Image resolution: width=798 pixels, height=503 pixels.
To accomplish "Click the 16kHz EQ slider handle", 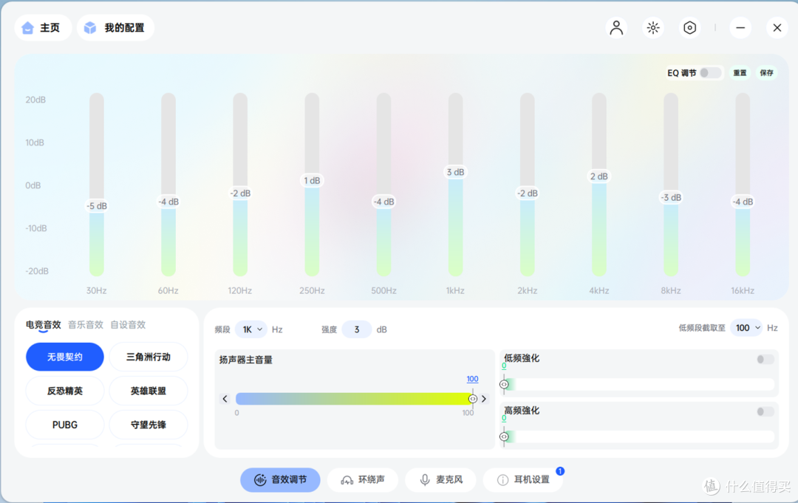I will pyautogui.click(x=743, y=202).
